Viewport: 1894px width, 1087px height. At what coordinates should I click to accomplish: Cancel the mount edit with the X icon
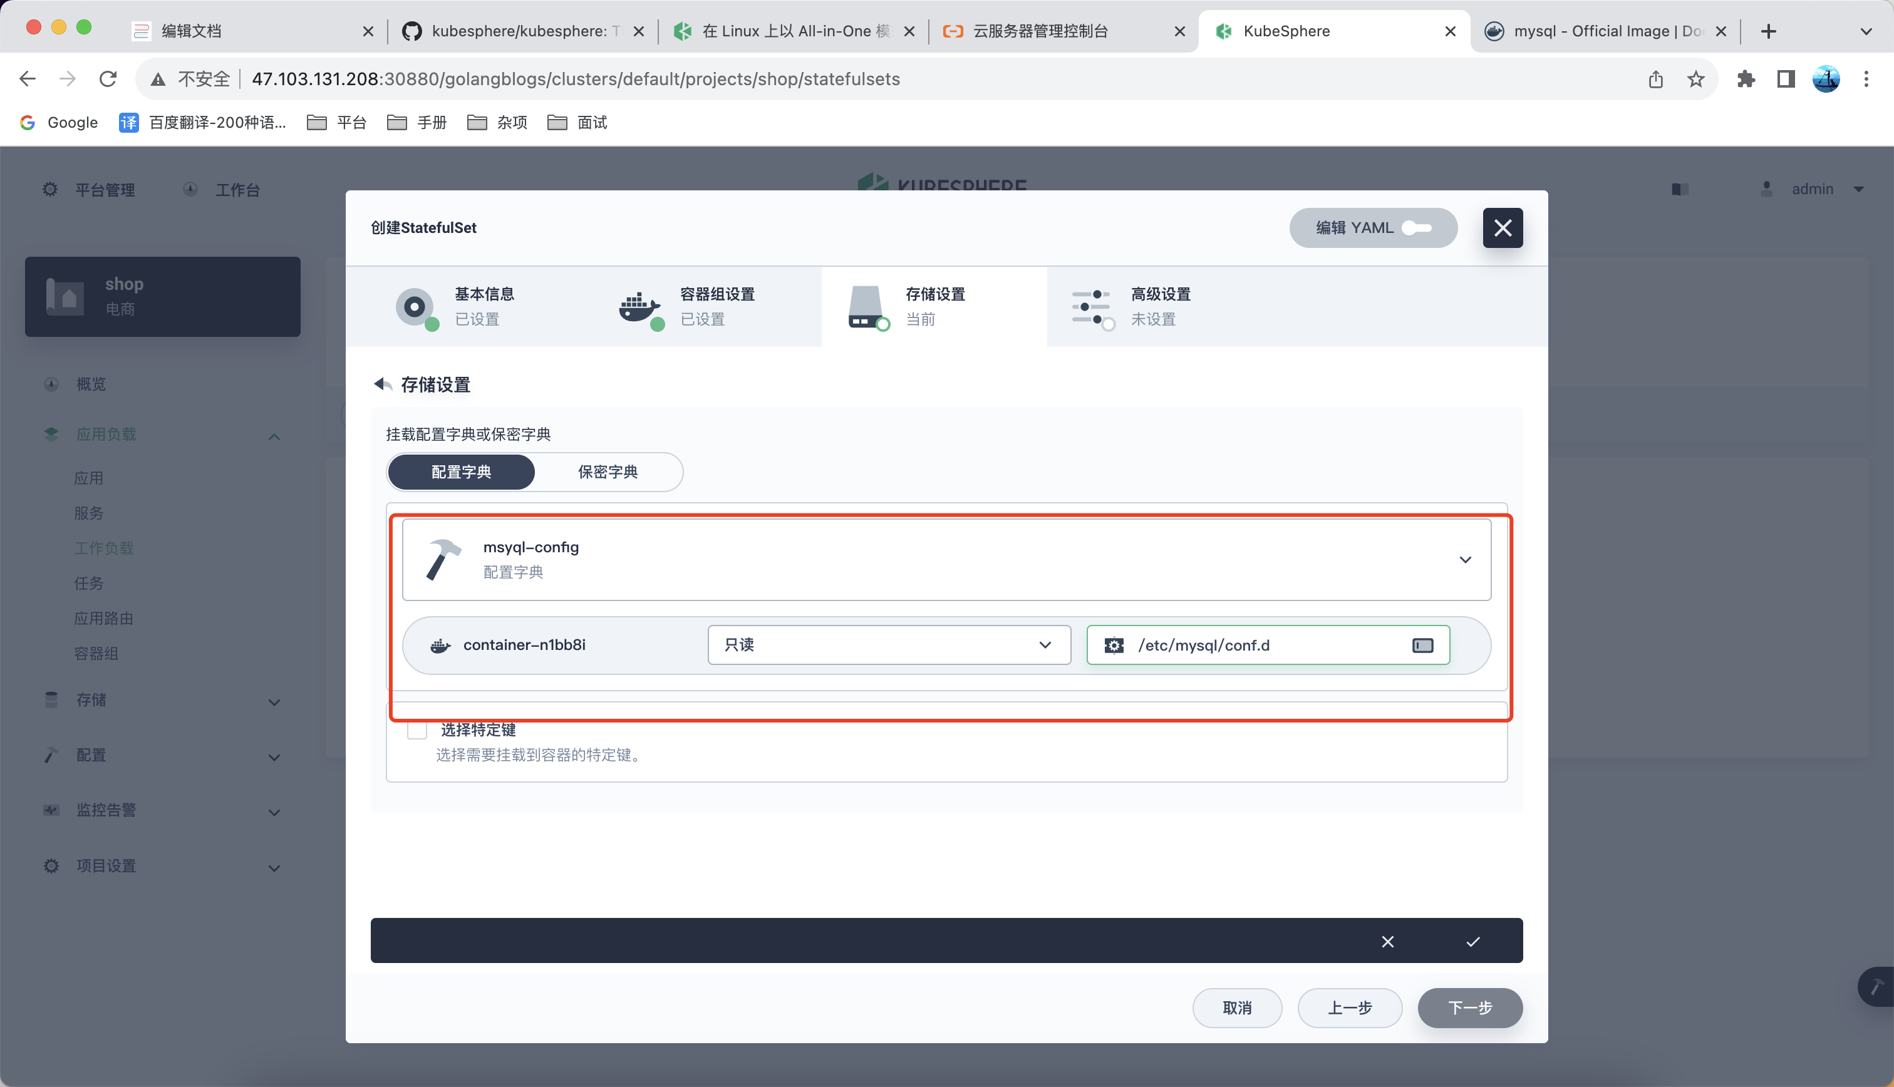click(x=1387, y=942)
